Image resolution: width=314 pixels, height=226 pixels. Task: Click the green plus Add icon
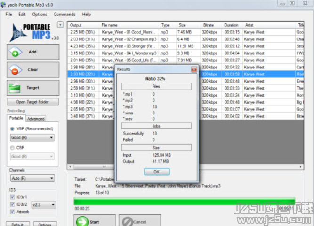[16, 52]
